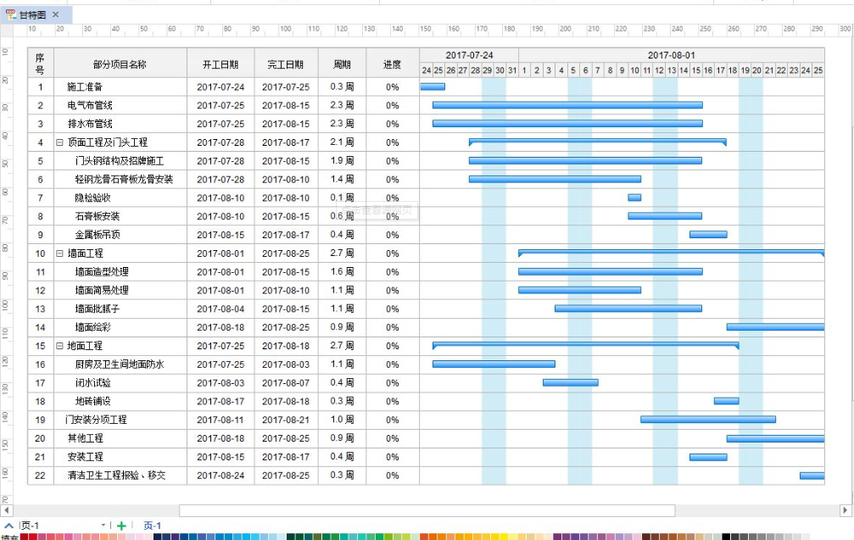854x540 pixels.
Task: Select the 门安装分项工程 task name
Action: [96, 420]
